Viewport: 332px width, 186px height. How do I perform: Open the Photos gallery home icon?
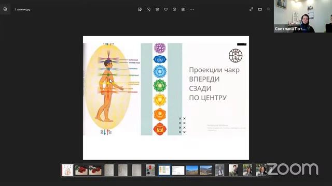point(5,9)
